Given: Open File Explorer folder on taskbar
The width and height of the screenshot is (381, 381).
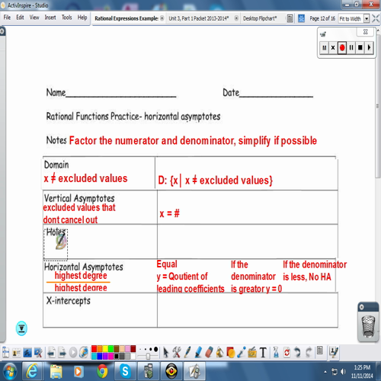Looking at the screenshot, I should pos(56,371).
